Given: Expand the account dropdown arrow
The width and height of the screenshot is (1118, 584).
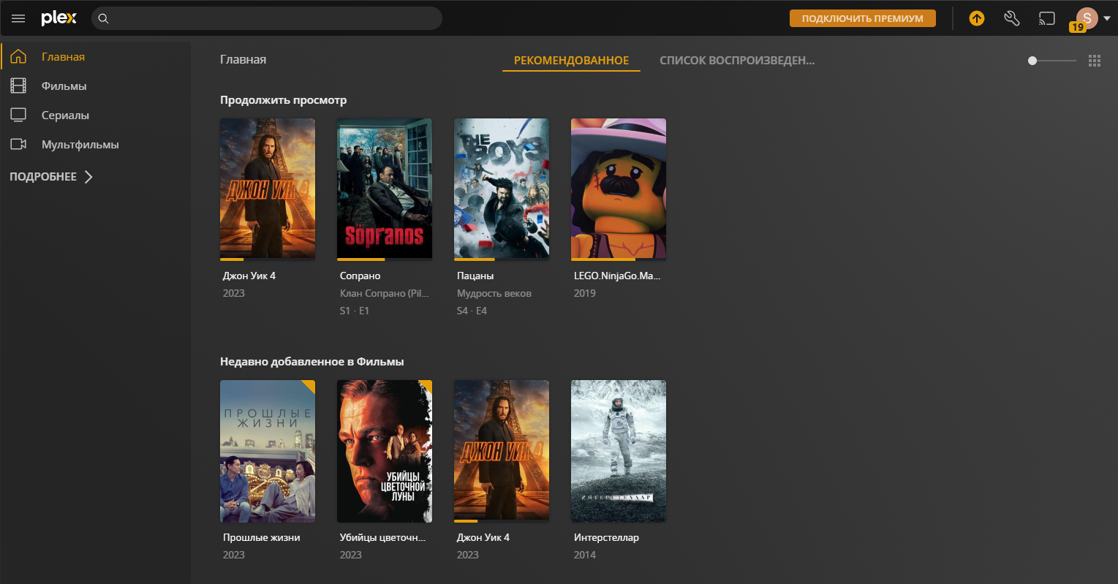Looking at the screenshot, I should pos(1107,19).
